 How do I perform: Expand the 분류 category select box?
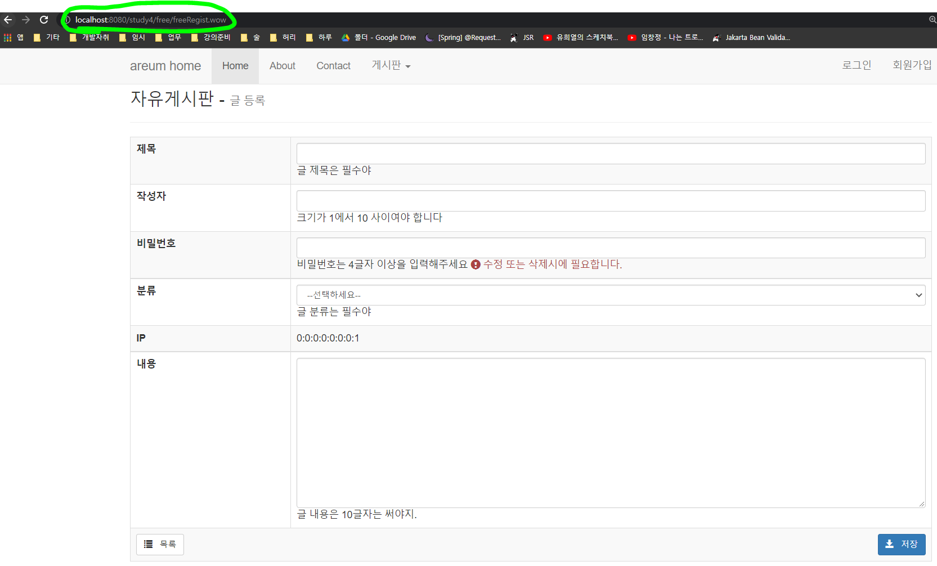[611, 295]
